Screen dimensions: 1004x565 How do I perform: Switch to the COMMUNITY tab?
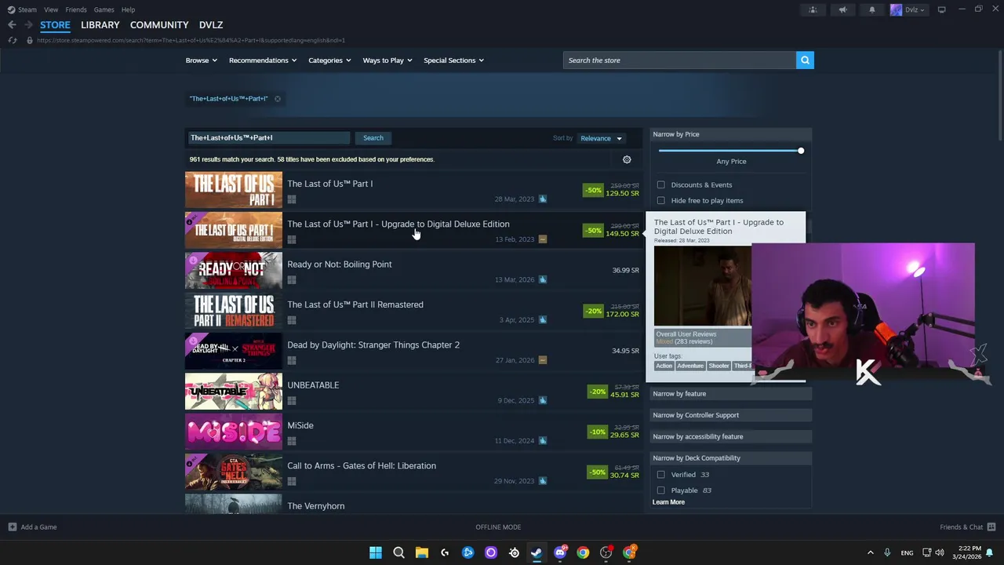point(159,25)
